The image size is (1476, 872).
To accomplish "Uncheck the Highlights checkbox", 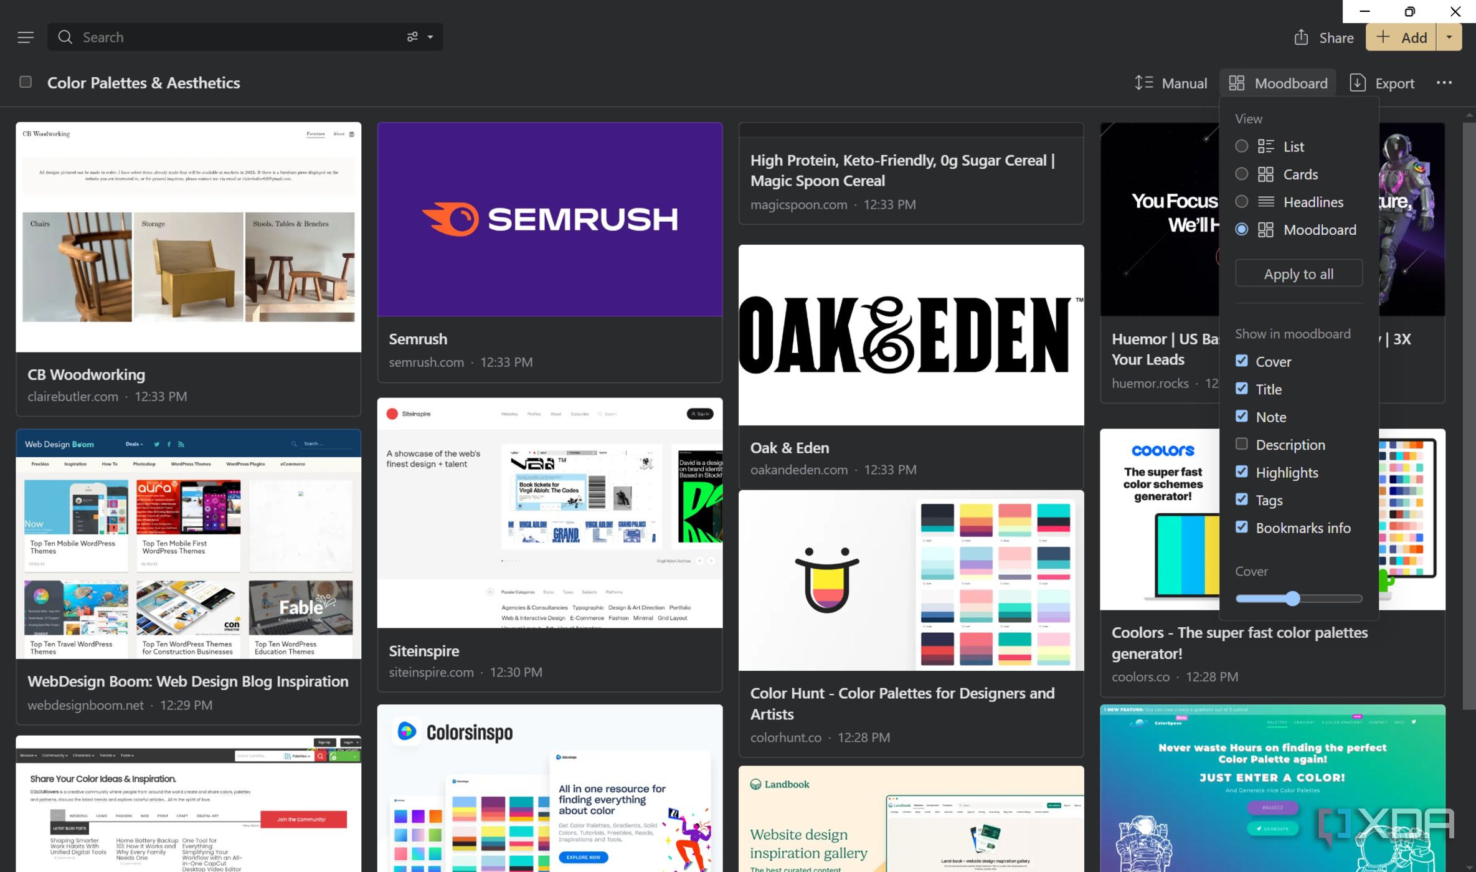I will 1242,472.
